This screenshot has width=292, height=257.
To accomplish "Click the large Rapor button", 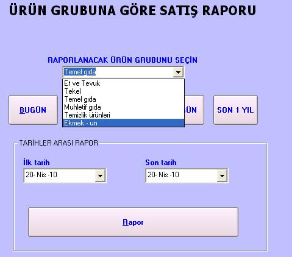I will [133, 222].
